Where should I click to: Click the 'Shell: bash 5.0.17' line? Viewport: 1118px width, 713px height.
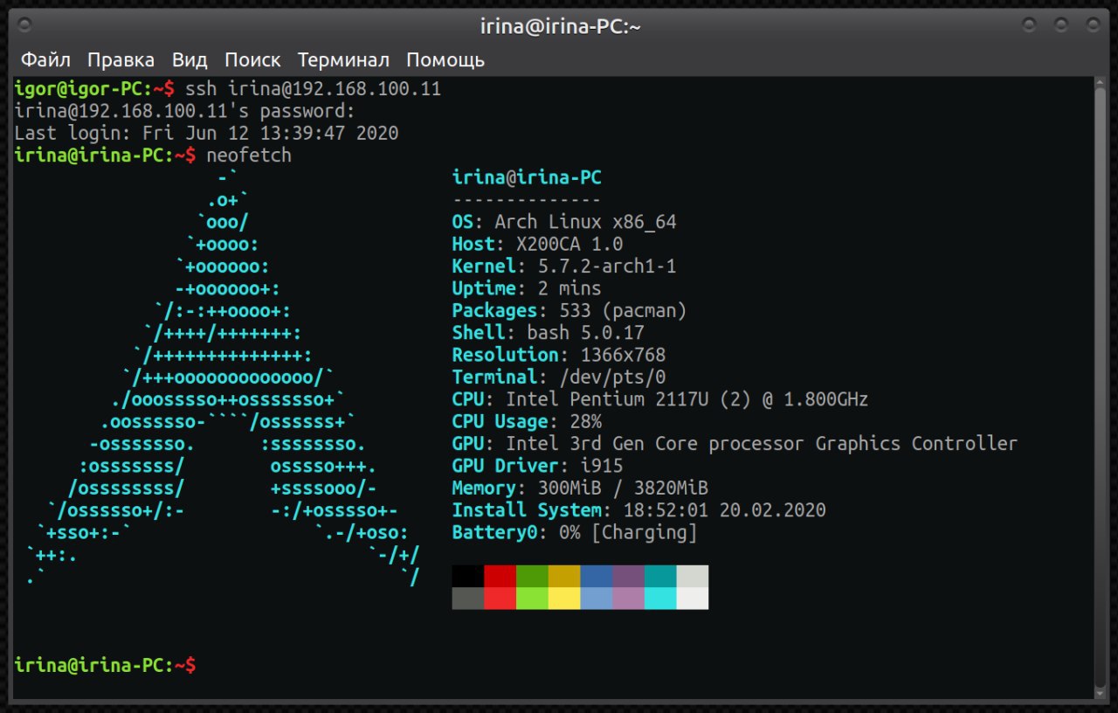(548, 333)
